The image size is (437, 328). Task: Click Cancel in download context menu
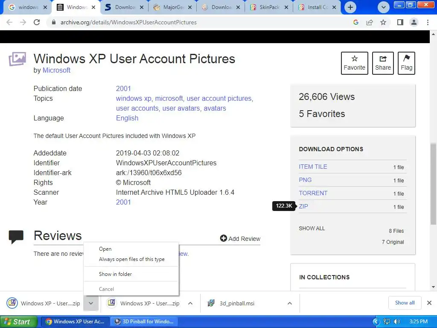[x=131, y=289]
